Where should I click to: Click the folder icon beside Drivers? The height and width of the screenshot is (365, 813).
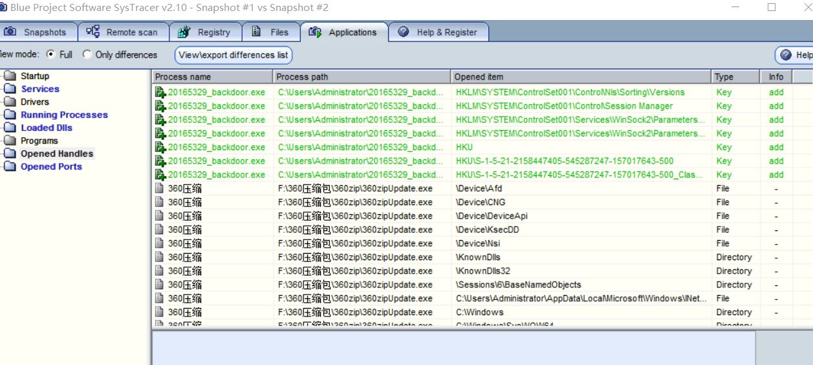click(9, 102)
